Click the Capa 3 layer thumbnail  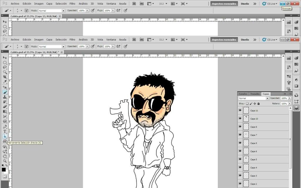pyautogui.click(x=246, y=176)
